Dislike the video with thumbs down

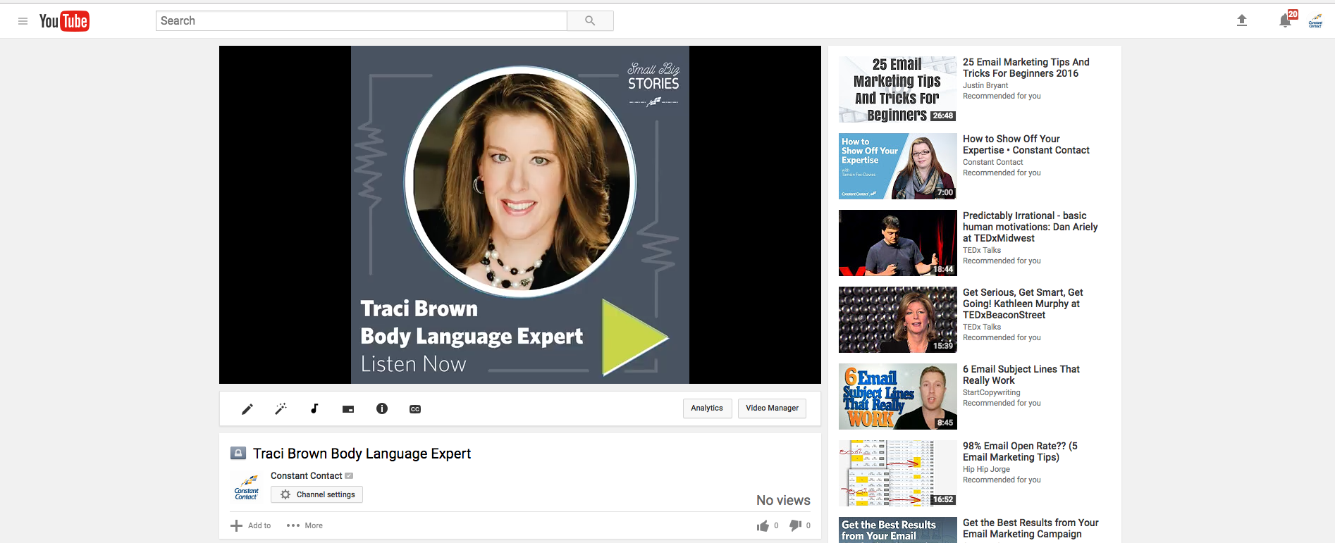click(795, 525)
